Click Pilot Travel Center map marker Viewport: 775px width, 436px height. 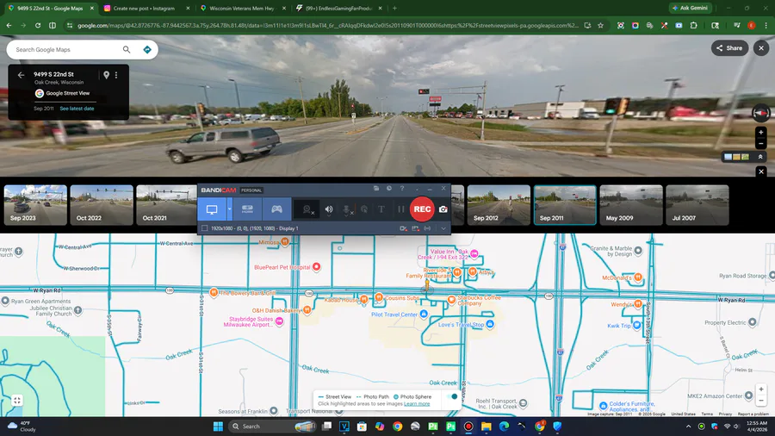point(424,314)
